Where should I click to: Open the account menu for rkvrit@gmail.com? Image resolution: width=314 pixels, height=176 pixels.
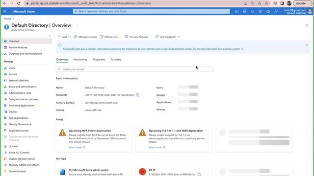coord(297,11)
